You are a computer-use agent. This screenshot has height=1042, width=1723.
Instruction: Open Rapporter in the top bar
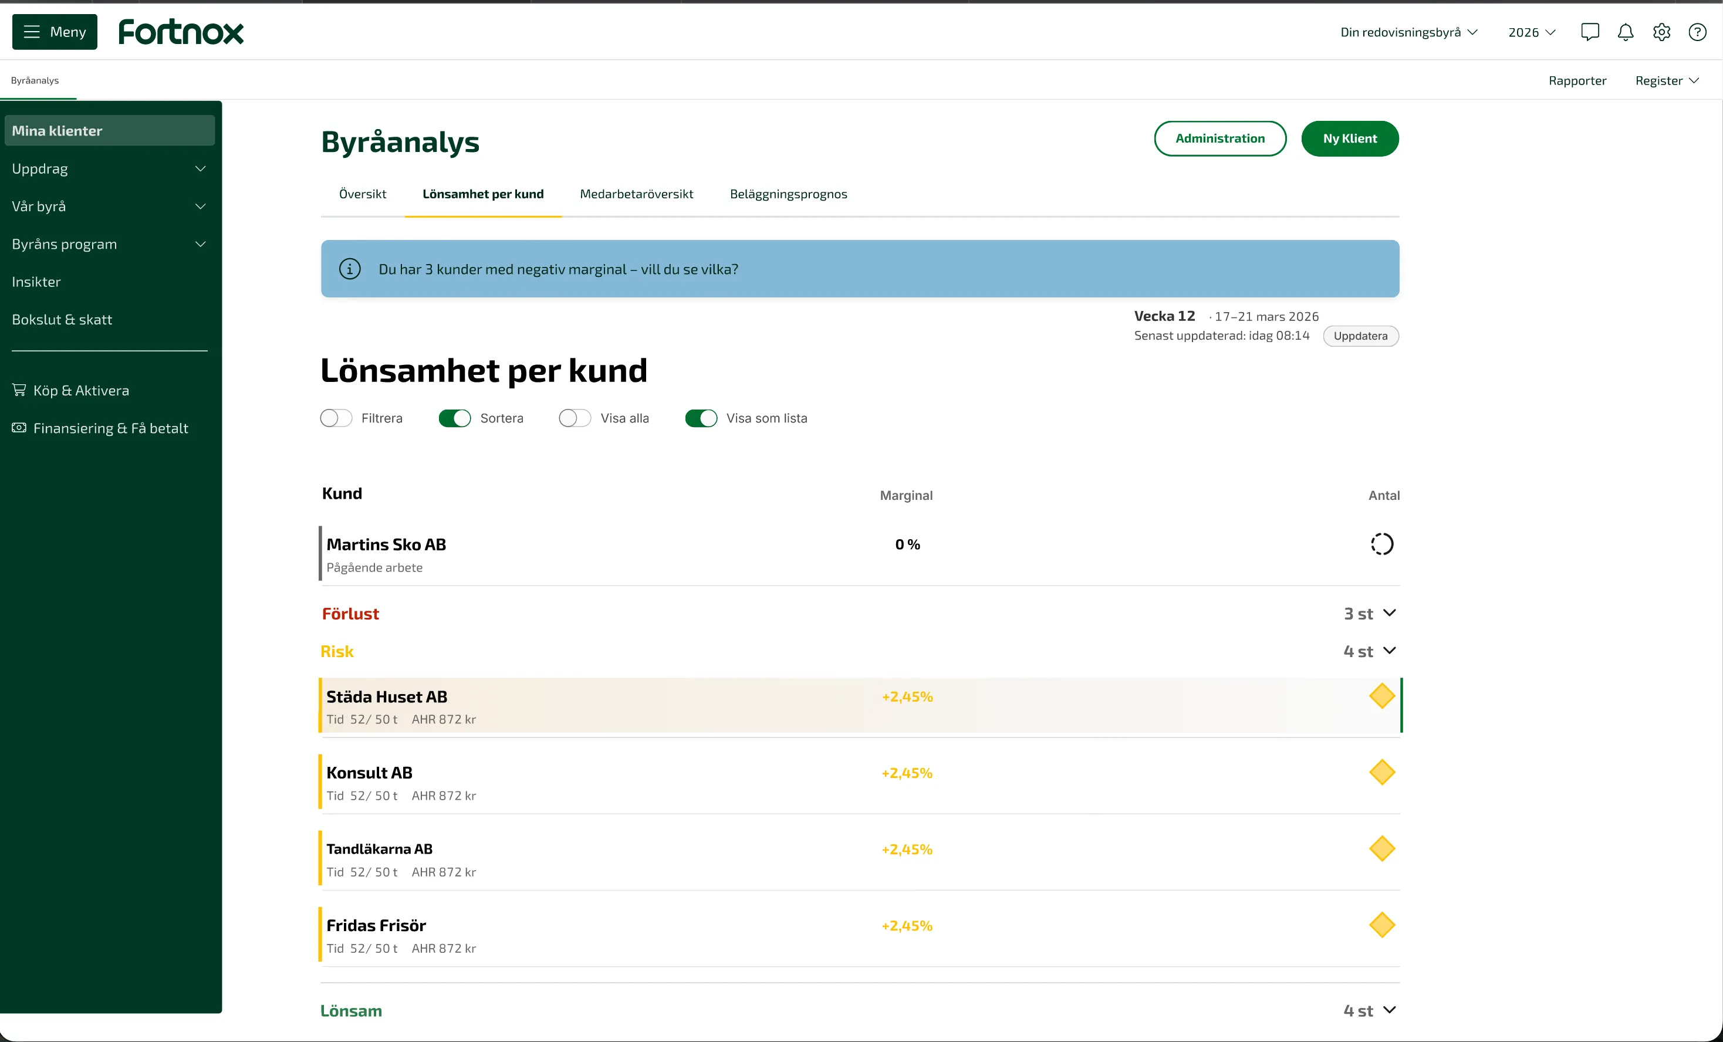1577,80
